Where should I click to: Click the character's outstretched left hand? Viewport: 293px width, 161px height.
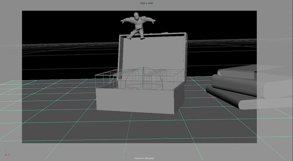tap(153, 21)
